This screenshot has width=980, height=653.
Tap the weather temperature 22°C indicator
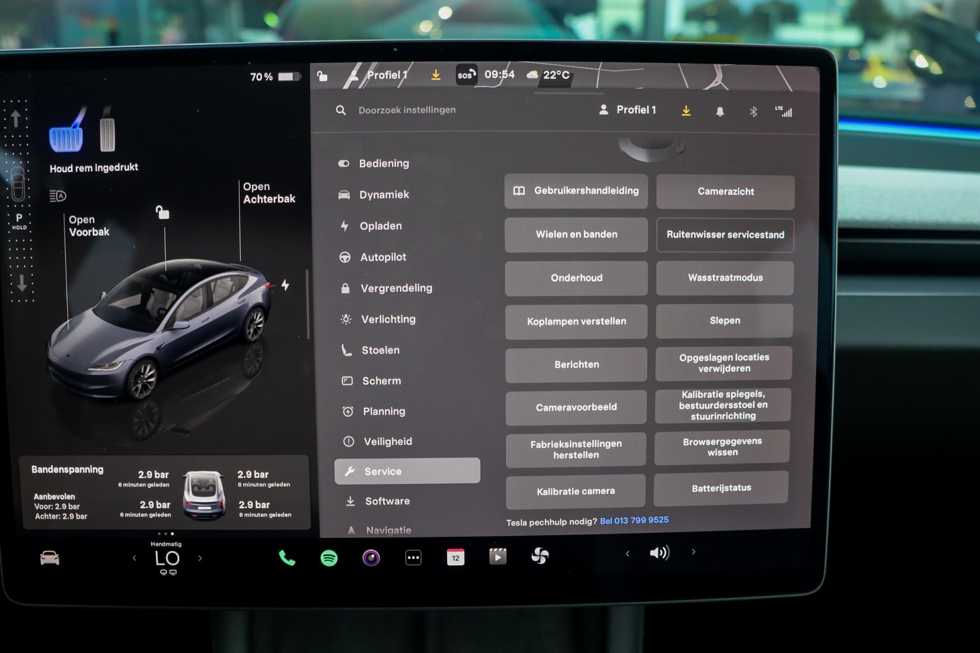click(548, 75)
